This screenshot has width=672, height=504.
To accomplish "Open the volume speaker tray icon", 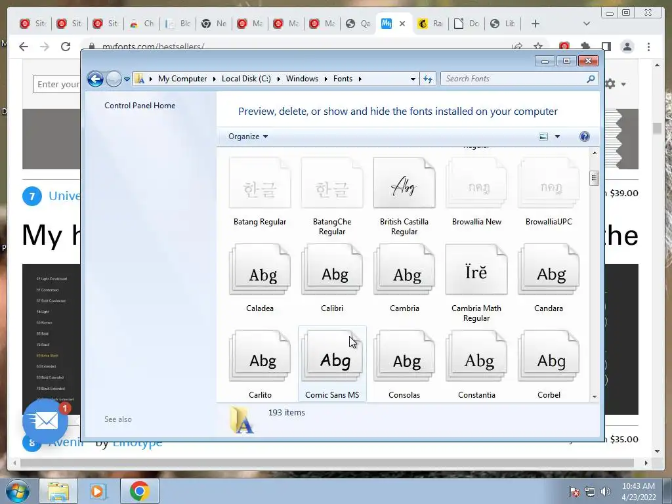I will tap(606, 492).
